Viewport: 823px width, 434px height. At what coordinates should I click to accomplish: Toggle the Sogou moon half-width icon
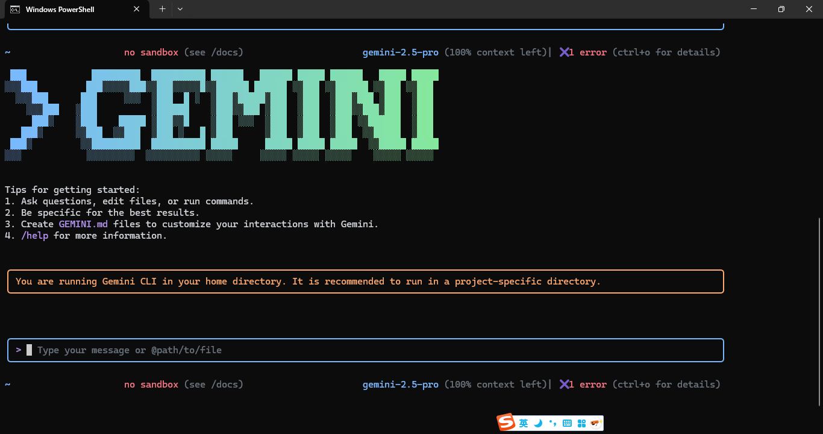point(538,424)
